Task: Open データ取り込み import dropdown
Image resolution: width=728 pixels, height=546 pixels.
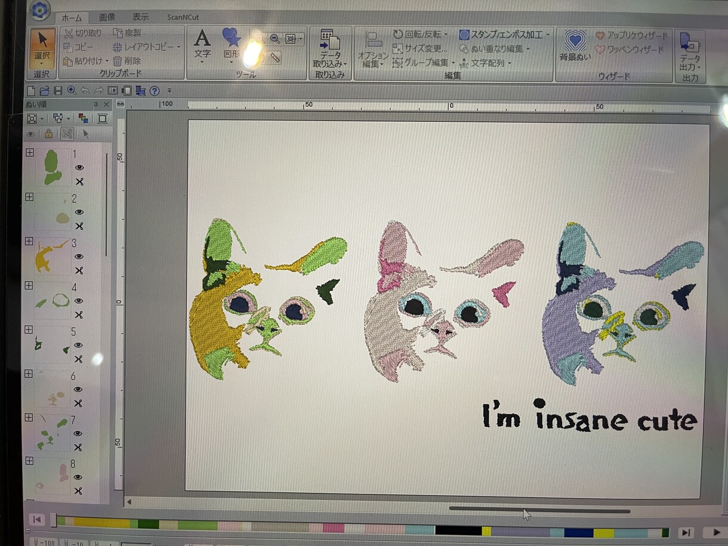Action: [330, 47]
